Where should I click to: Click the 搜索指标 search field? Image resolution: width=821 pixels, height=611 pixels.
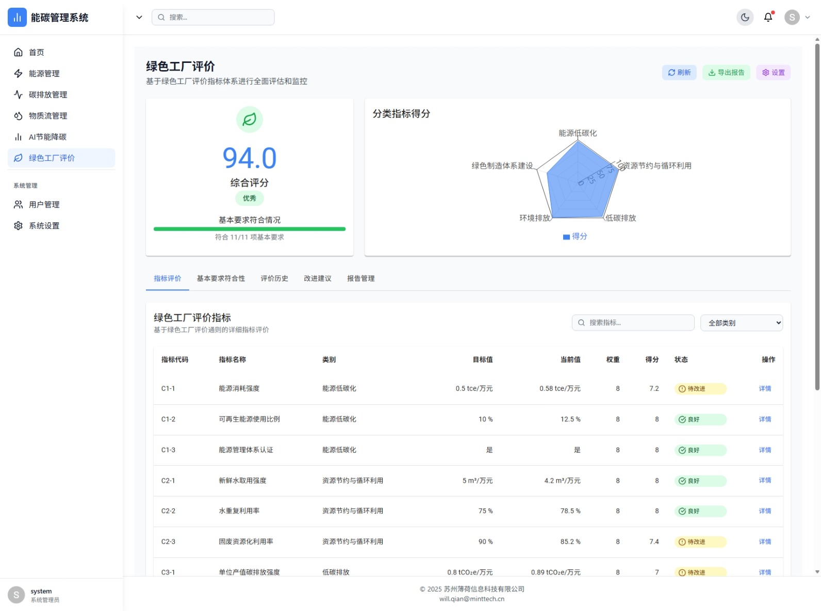[x=633, y=323]
